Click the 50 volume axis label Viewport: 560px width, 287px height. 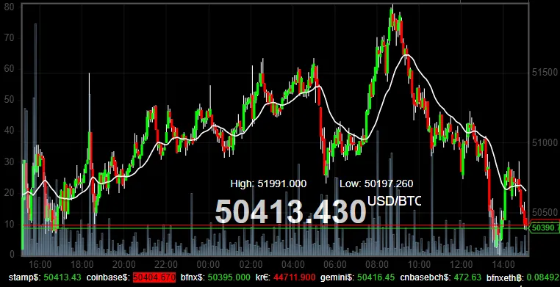pos(10,100)
